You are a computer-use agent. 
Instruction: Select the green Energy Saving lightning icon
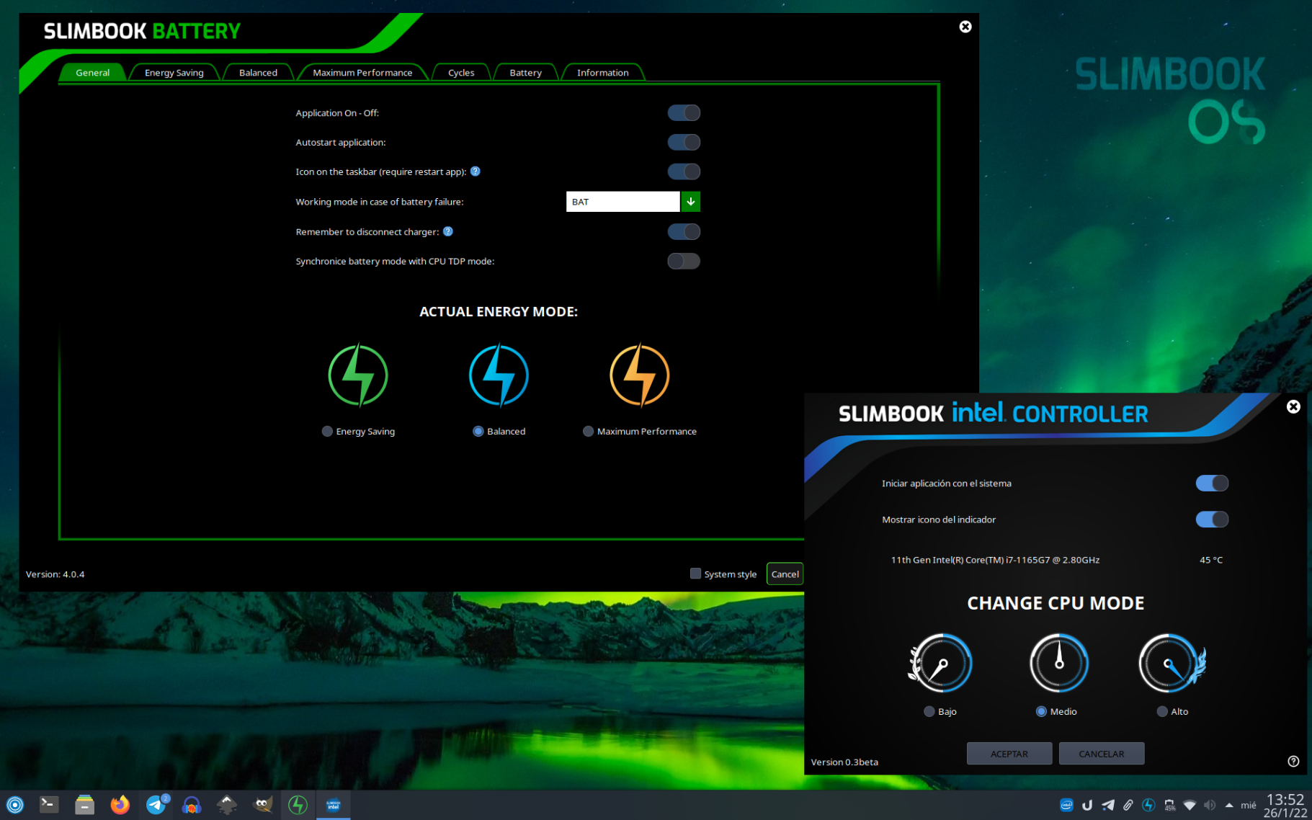tap(358, 375)
